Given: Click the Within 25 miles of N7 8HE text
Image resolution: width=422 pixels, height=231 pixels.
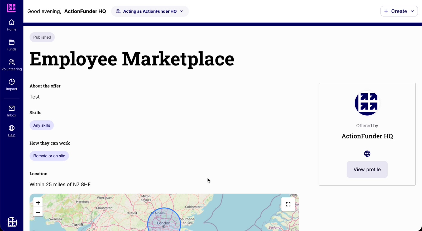Looking at the screenshot, I should tap(60, 184).
